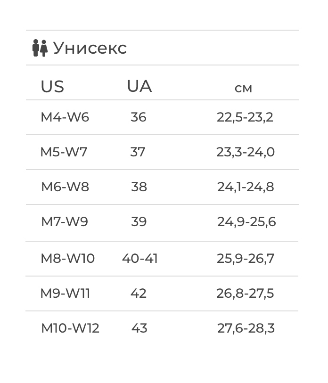Viewport: 328px width, 383px height.
Task: Click the 24,9-25,6 cm value
Action: click(x=246, y=222)
